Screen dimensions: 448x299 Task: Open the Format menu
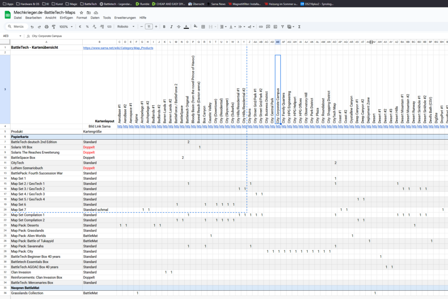click(82, 18)
